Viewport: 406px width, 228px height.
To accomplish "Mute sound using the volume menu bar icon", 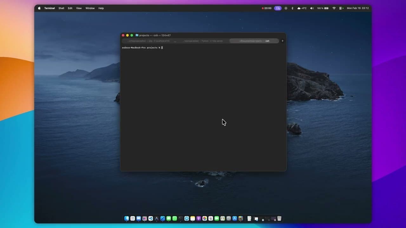I will point(312,8).
